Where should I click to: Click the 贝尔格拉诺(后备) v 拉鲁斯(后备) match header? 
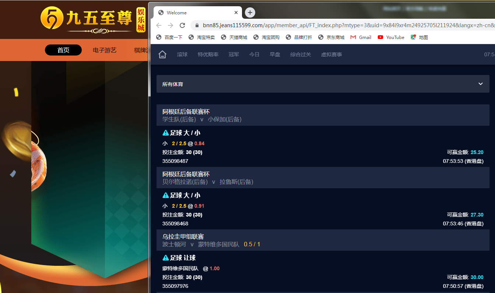tap(323, 178)
